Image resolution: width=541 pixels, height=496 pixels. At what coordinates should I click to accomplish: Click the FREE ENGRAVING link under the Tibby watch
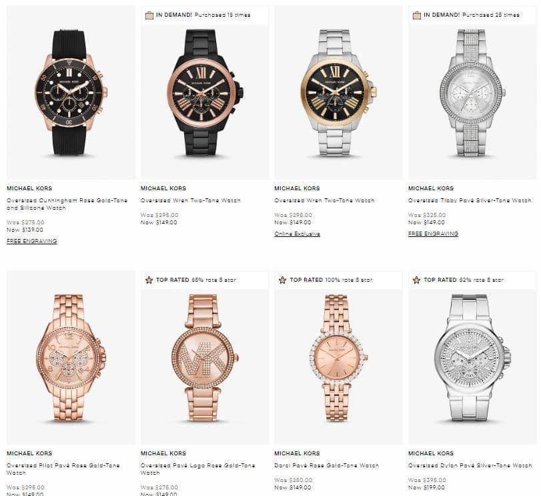[434, 234]
